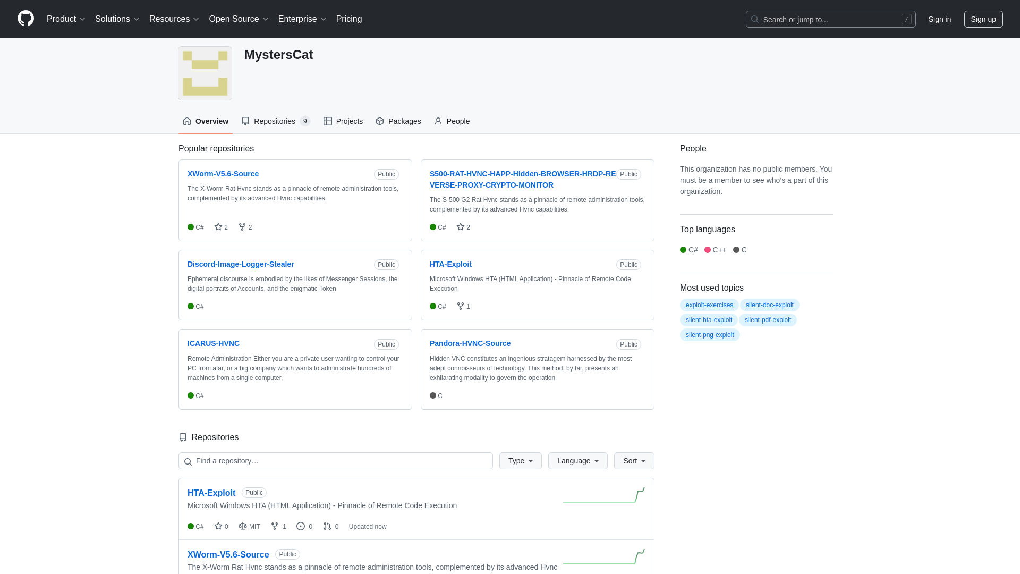Switch to the Packages tab
The image size is (1020, 574).
click(x=398, y=121)
